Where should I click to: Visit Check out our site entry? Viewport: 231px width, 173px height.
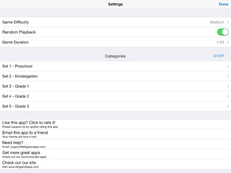[115, 164]
